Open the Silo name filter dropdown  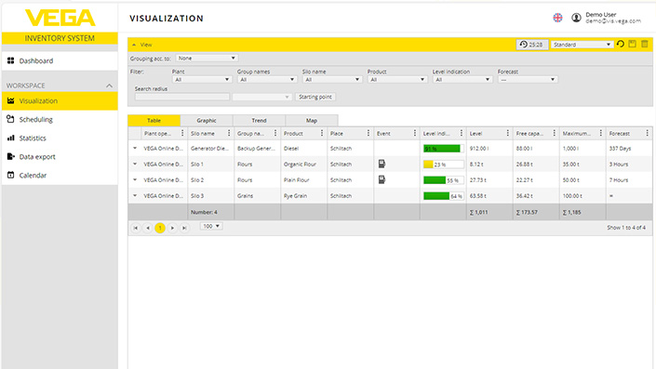pyautogui.click(x=332, y=79)
